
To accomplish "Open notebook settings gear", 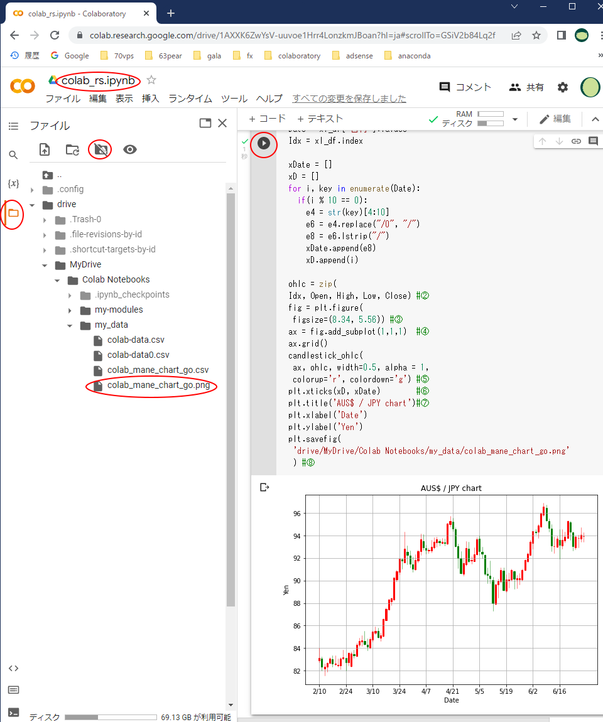I will point(562,87).
